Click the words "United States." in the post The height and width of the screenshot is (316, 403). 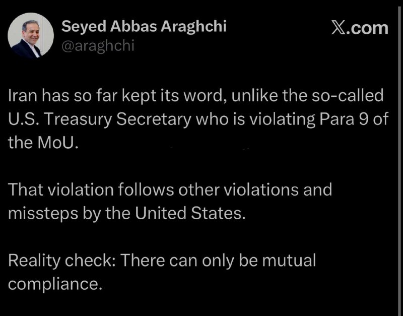point(190,213)
